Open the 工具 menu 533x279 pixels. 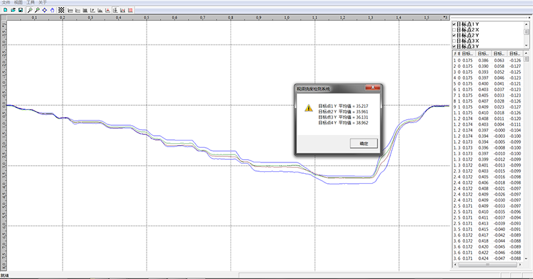[31, 3]
